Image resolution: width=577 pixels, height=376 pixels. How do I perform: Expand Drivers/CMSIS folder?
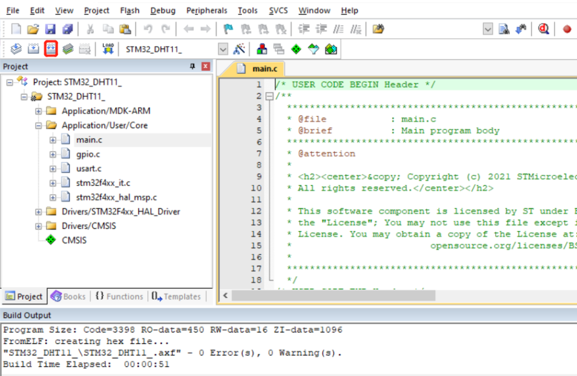tap(38, 226)
